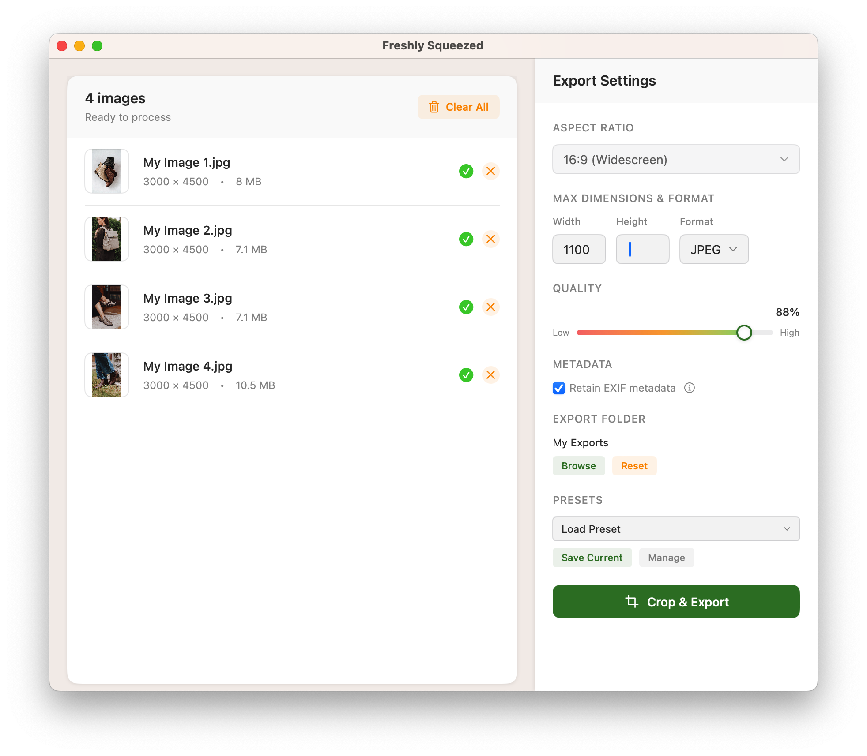Screen dimensions: 867x756
Task: Click the quality slider handle
Action: point(744,333)
